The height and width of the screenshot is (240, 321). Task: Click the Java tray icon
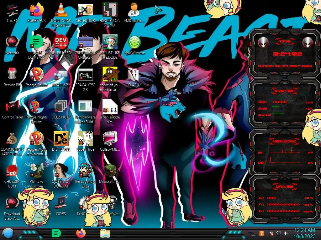(261, 233)
